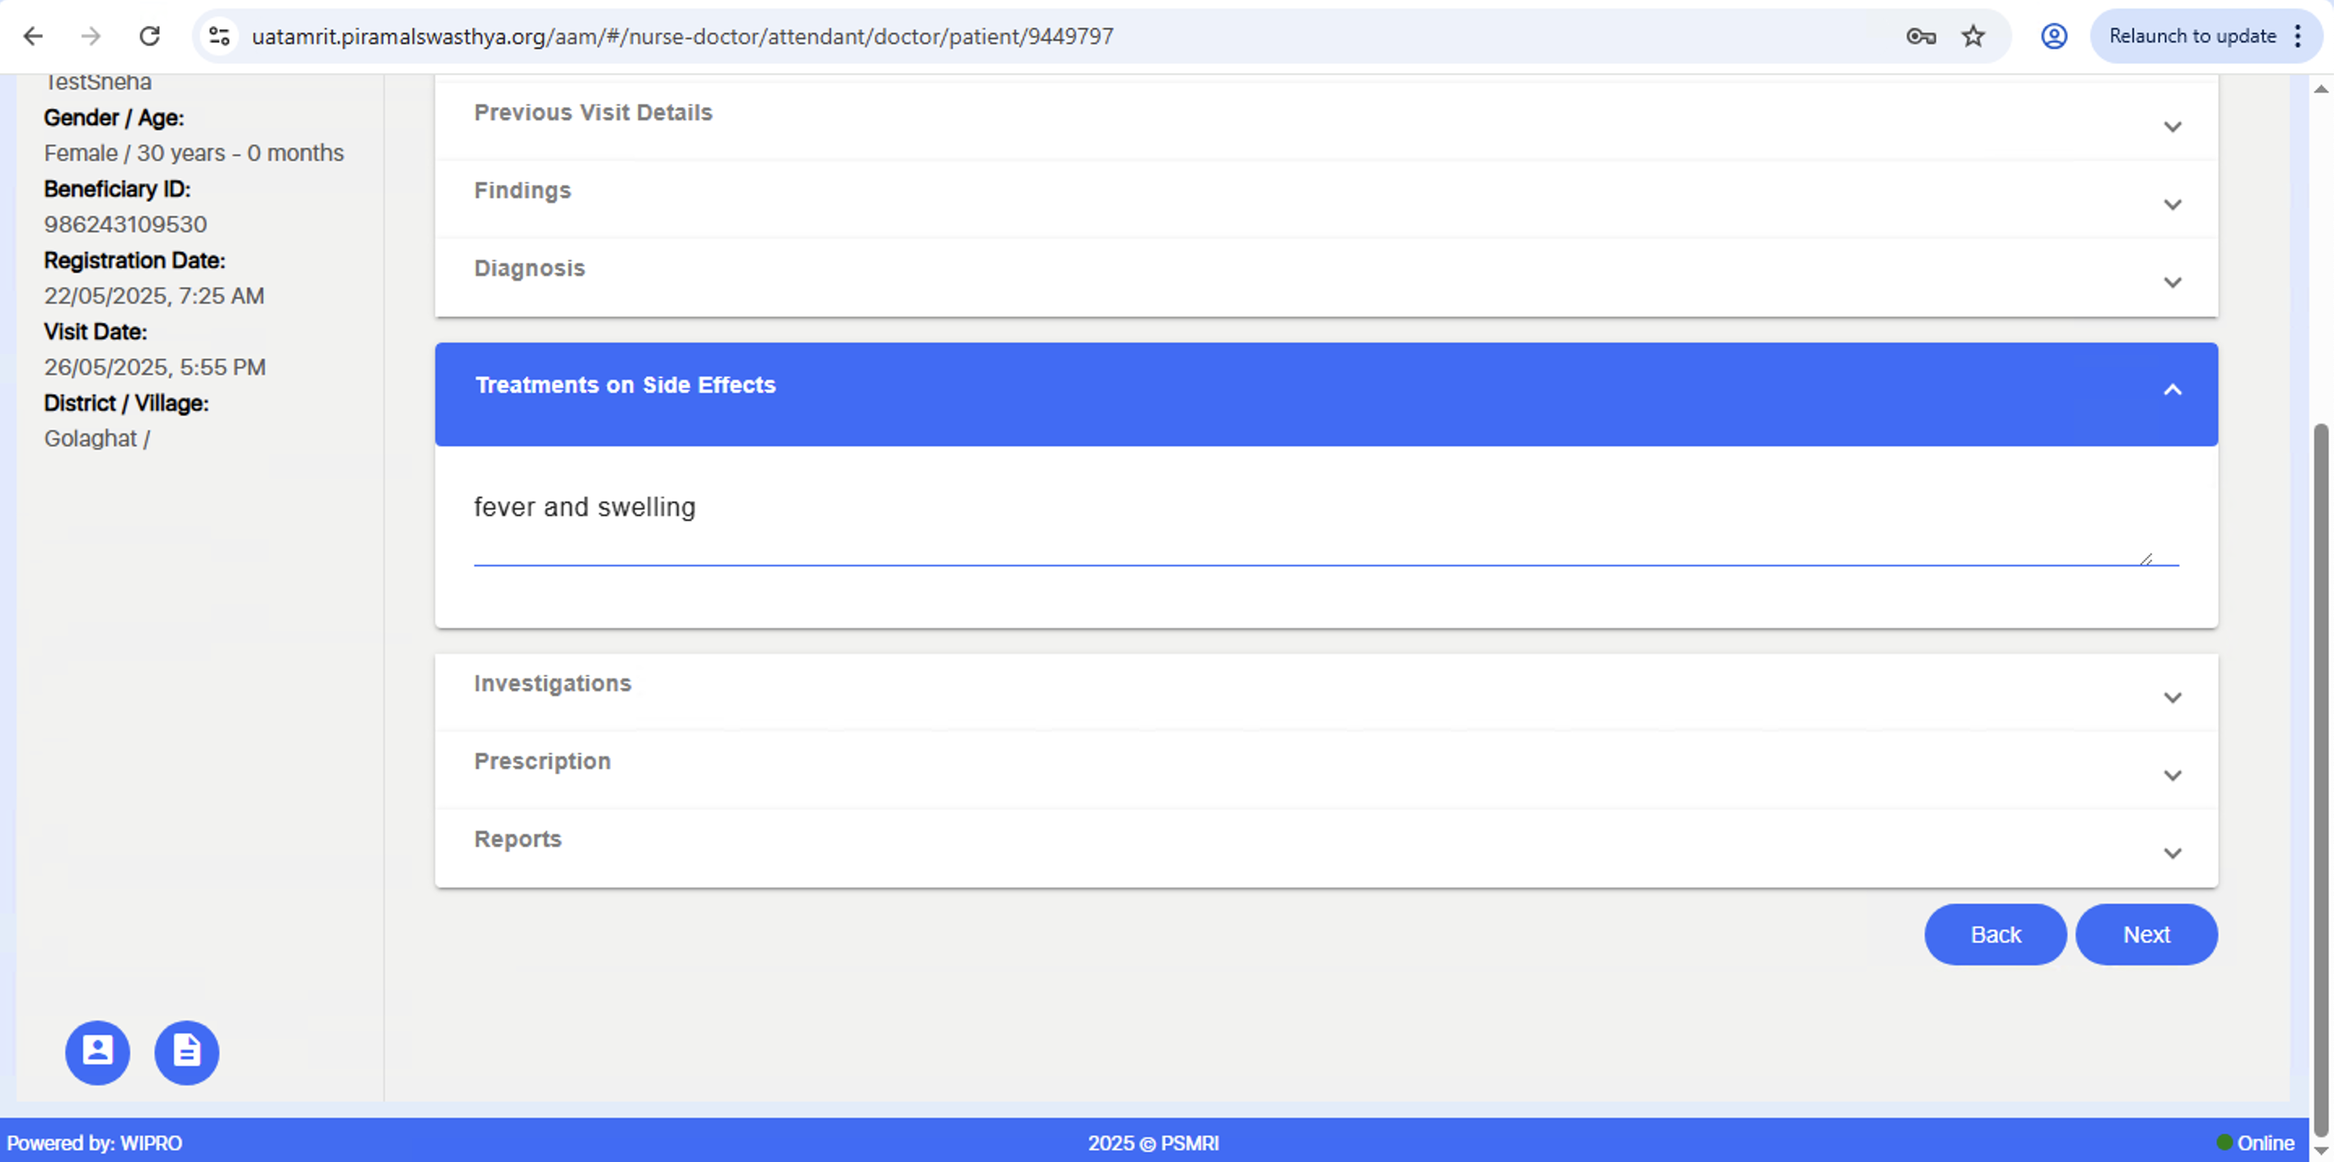The height and width of the screenshot is (1162, 2334).
Task: Select Beneficiary ID value 986243109530
Action: pyautogui.click(x=125, y=224)
